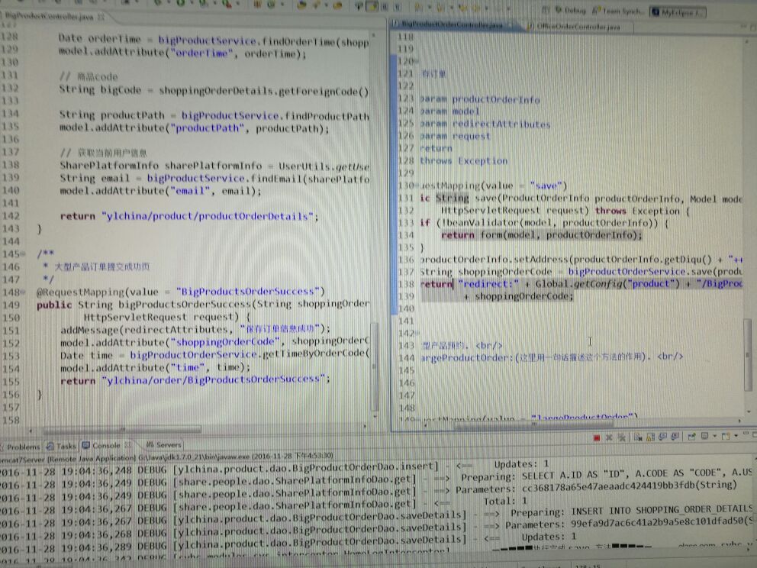Open the Problems tab

pyautogui.click(x=24, y=446)
